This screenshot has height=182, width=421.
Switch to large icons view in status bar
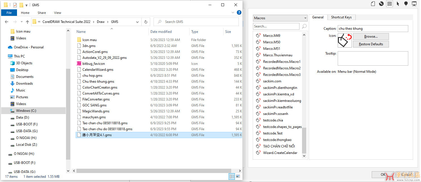(x=238, y=176)
